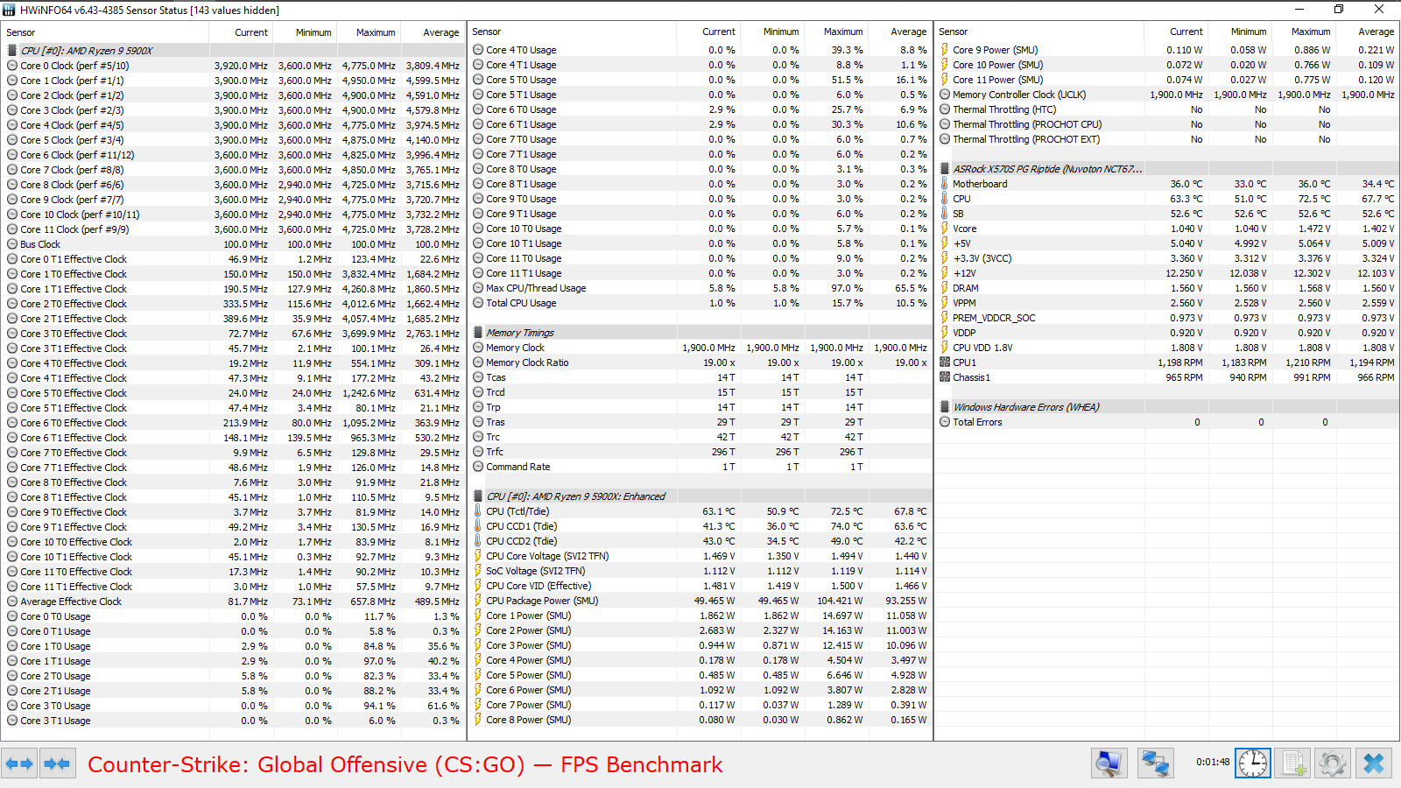Image resolution: width=1401 pixels, height=788 pixels.
Task: Select the Trfc timing label
Action: click(x=495, y=452)
